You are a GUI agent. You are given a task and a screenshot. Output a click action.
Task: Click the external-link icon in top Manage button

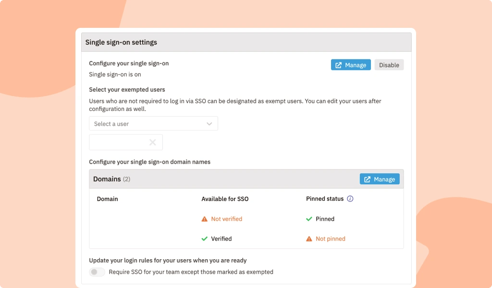pos(339,65)
